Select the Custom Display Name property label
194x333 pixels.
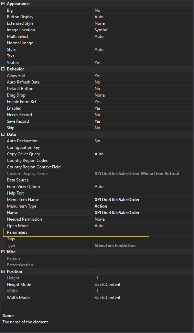(x=27, y=174)
